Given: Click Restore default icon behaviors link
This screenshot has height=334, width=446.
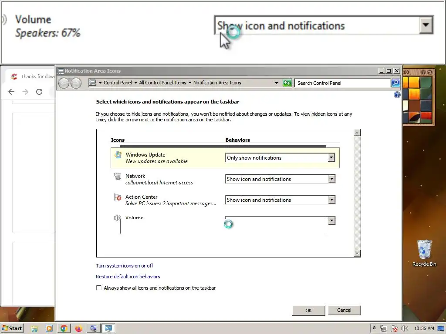Looking at the screenshot, I should pos(128,276).
